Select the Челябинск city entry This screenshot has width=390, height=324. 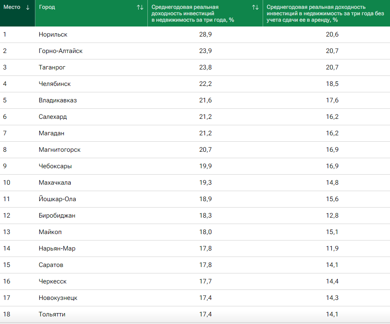click(55, 84)
